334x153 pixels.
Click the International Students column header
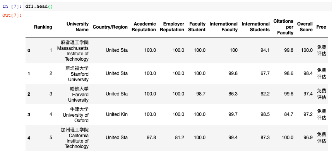tap(255, 27)
